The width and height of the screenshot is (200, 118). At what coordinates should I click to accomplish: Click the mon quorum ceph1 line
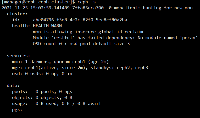pos(60,62)
